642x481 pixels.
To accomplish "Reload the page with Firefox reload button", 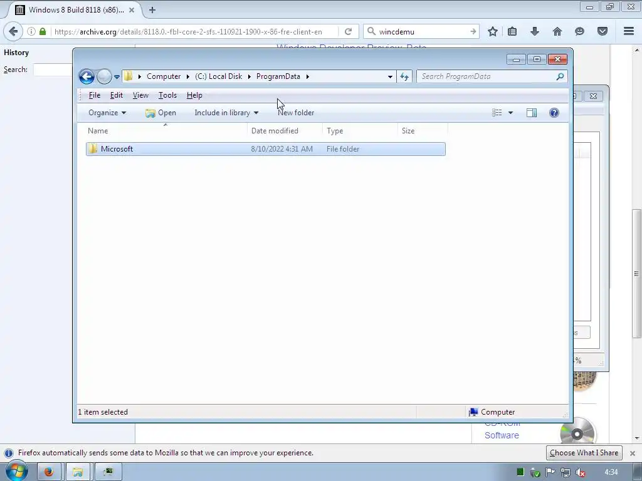I will pos(349,31).
